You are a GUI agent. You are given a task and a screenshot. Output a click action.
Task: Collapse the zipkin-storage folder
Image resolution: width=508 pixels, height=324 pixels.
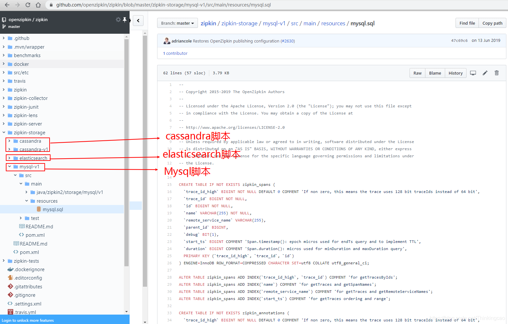pos(4,132)
